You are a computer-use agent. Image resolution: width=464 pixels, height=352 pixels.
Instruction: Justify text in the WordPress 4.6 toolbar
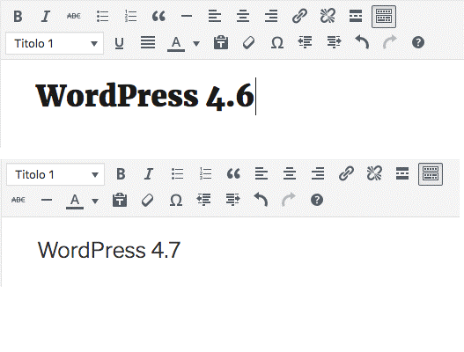coord(148,42)
